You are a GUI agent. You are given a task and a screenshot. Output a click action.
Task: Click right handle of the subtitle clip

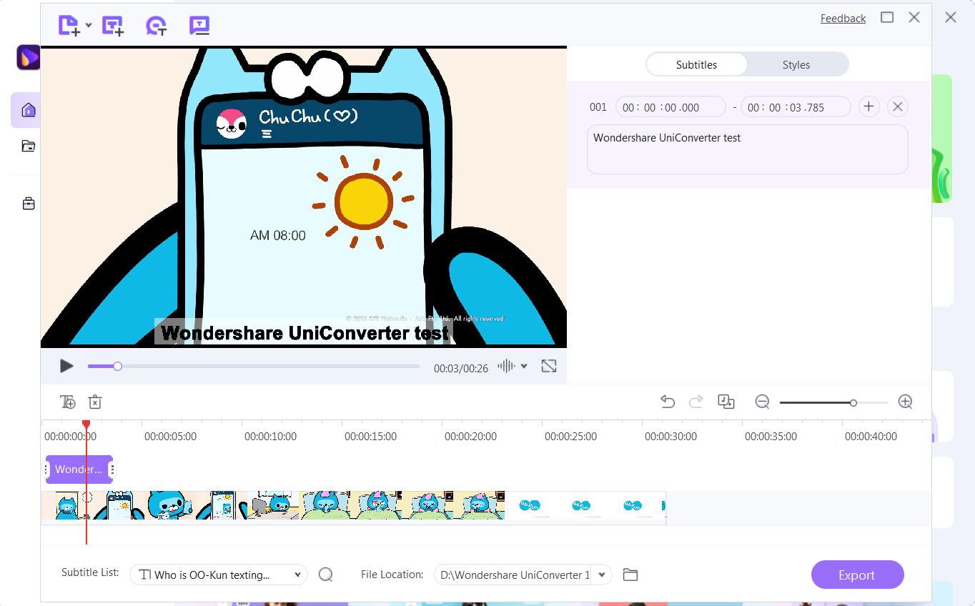pos(112,470)
